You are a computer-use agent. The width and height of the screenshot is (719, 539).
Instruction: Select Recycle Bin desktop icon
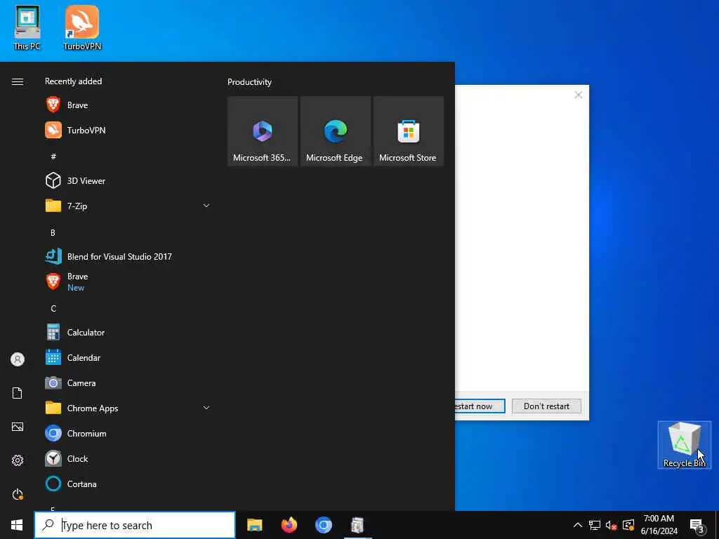point(684,444)
